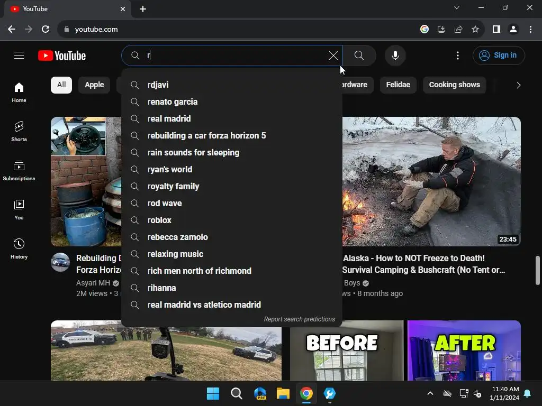Viewport: 542px width, 406px height.
Task: Click the search magnifier button
Action: 359,56
